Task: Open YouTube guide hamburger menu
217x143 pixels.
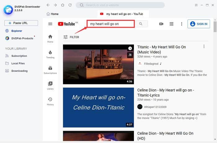Action: (50, 24)
